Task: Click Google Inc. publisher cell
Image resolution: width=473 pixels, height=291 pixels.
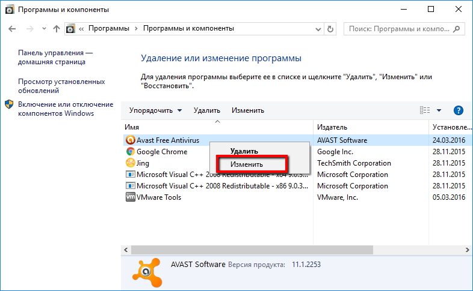Action: coord(335,152)
